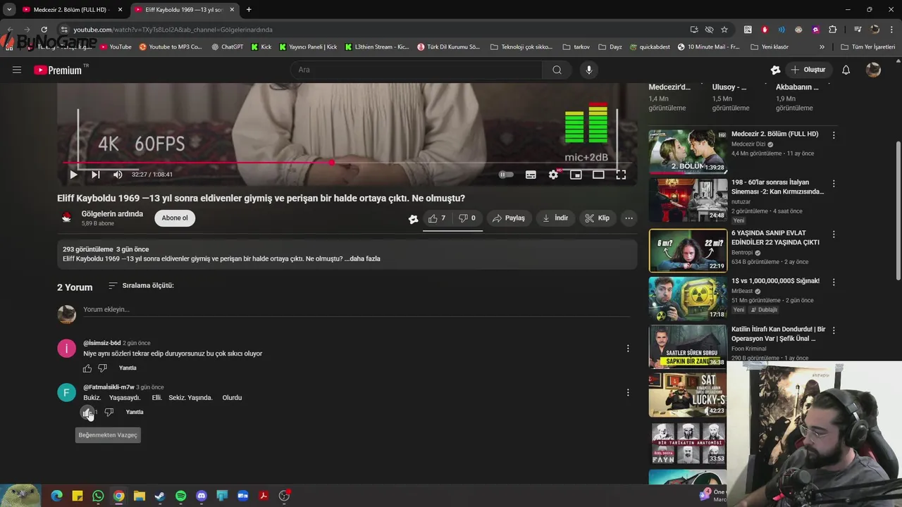The height and width of the screenshot is (507, 902).
Task: Open Sıralama ölçütü sort dropdown
Action: [141, 286]
